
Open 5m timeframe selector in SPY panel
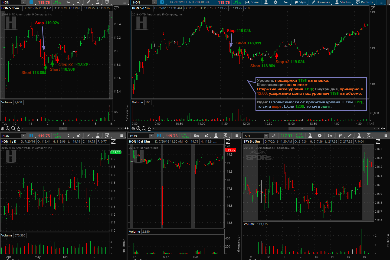(x=330, y=136)
